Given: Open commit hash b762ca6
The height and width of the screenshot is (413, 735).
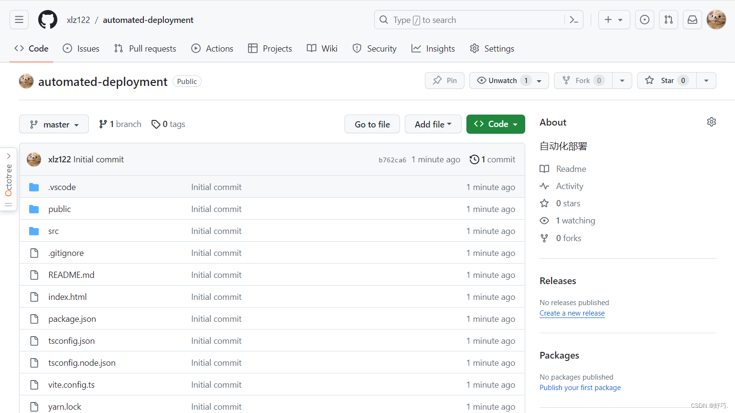Looking at the screenshot, I should (392, 160).
